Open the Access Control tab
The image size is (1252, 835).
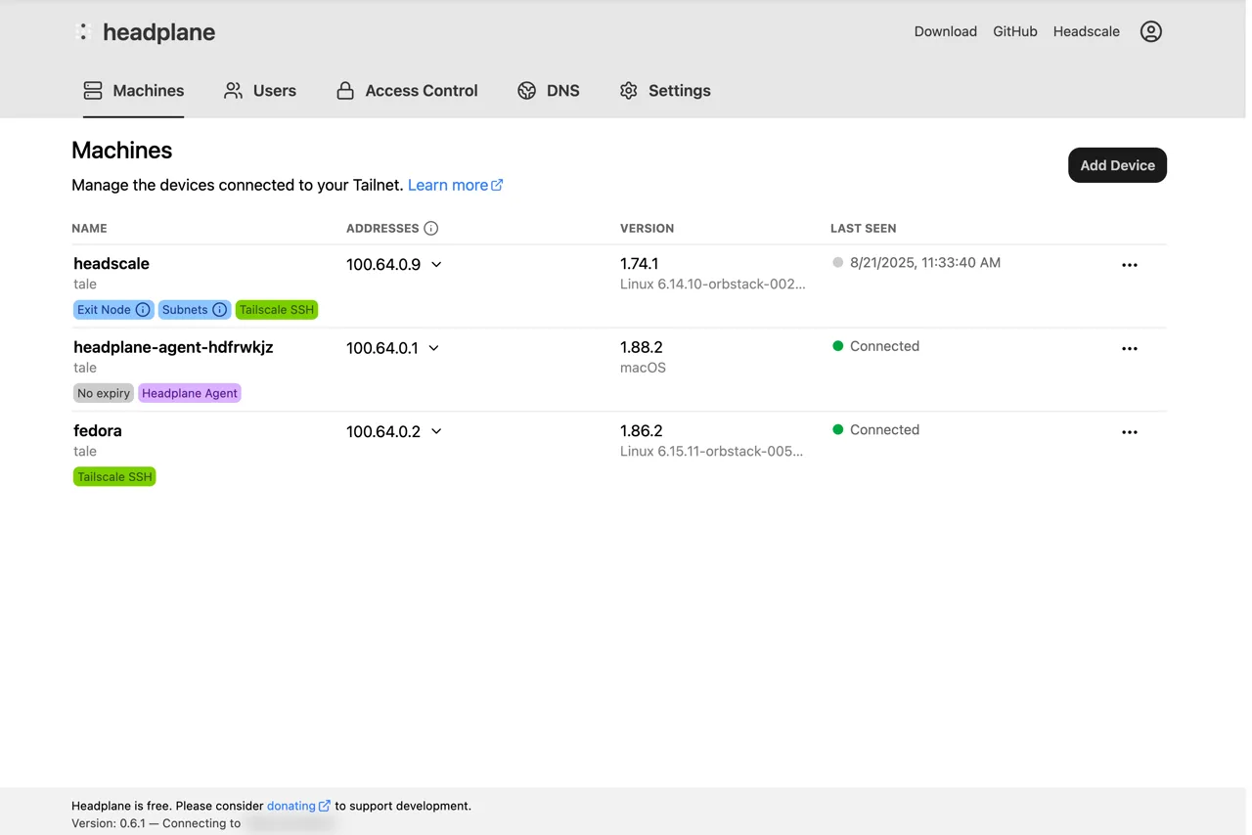point(407,90)
